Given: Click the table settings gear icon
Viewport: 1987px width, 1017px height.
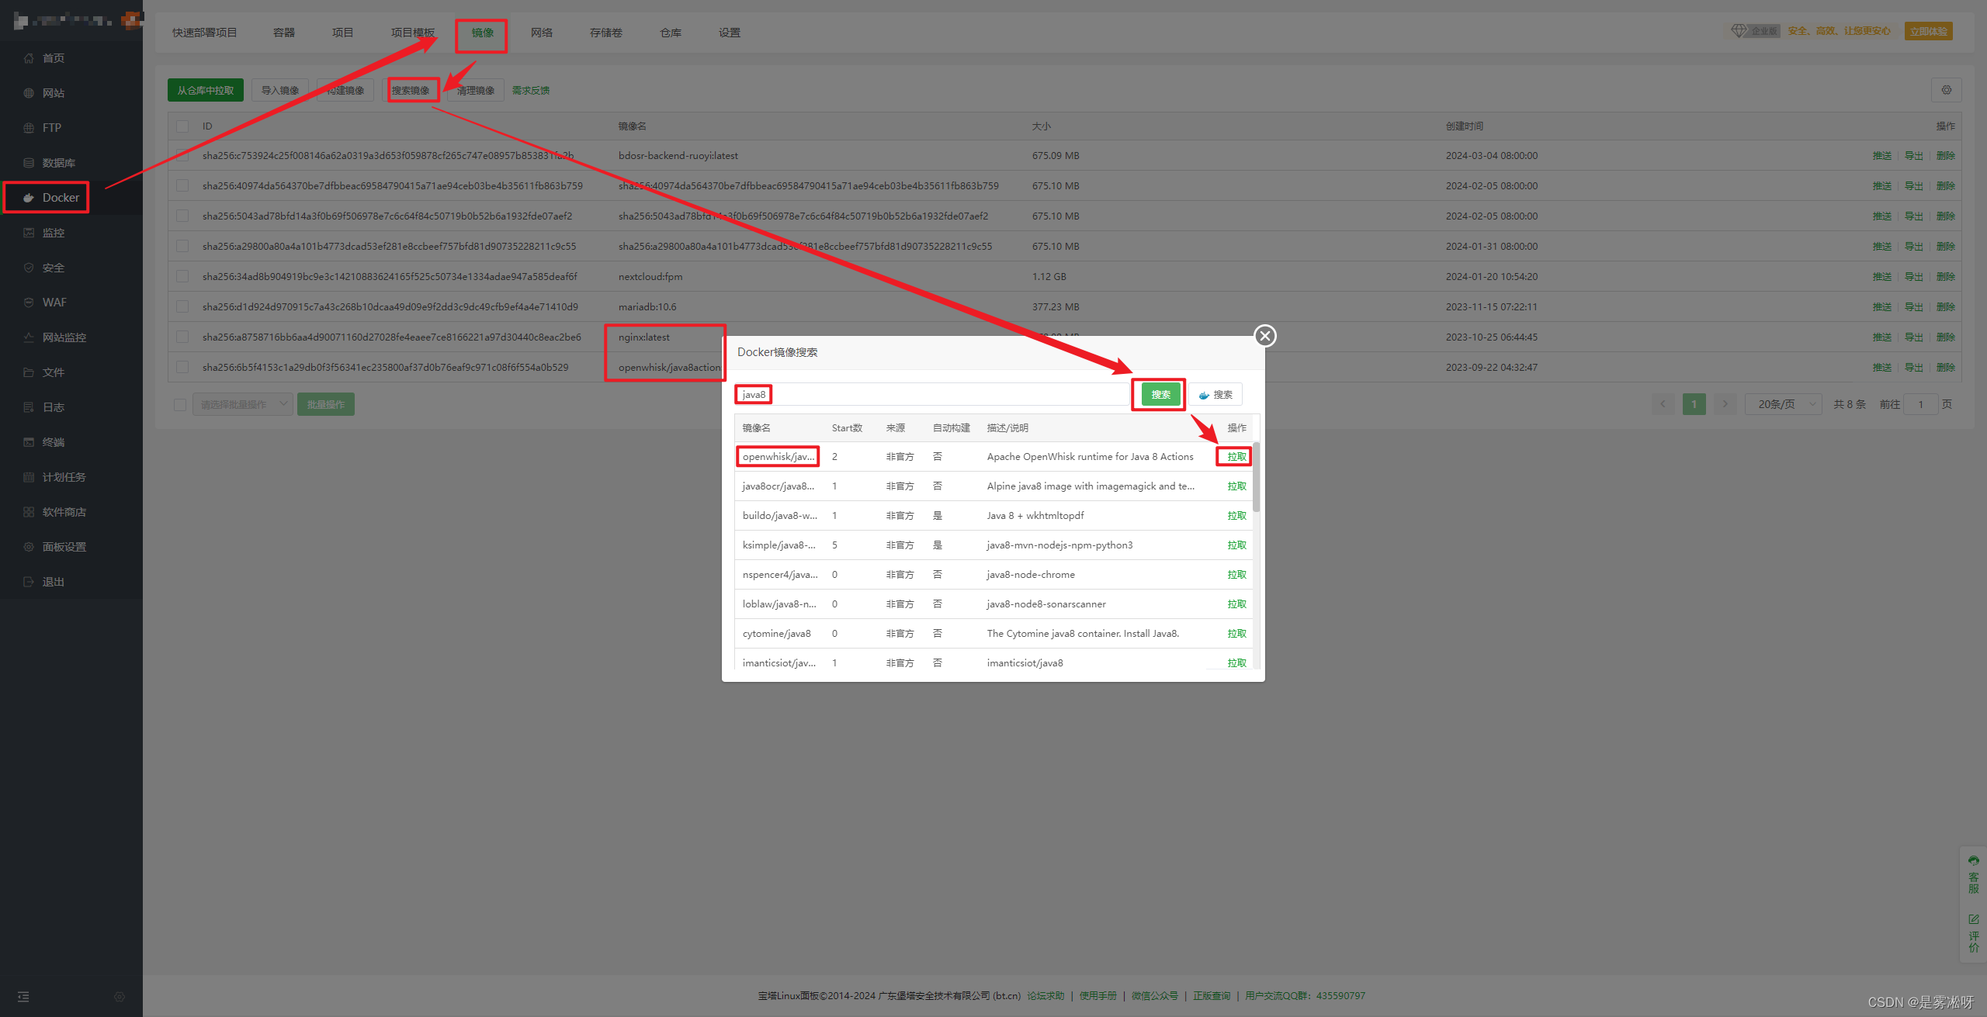Looking at the screenshot, I should point(1947,90).
